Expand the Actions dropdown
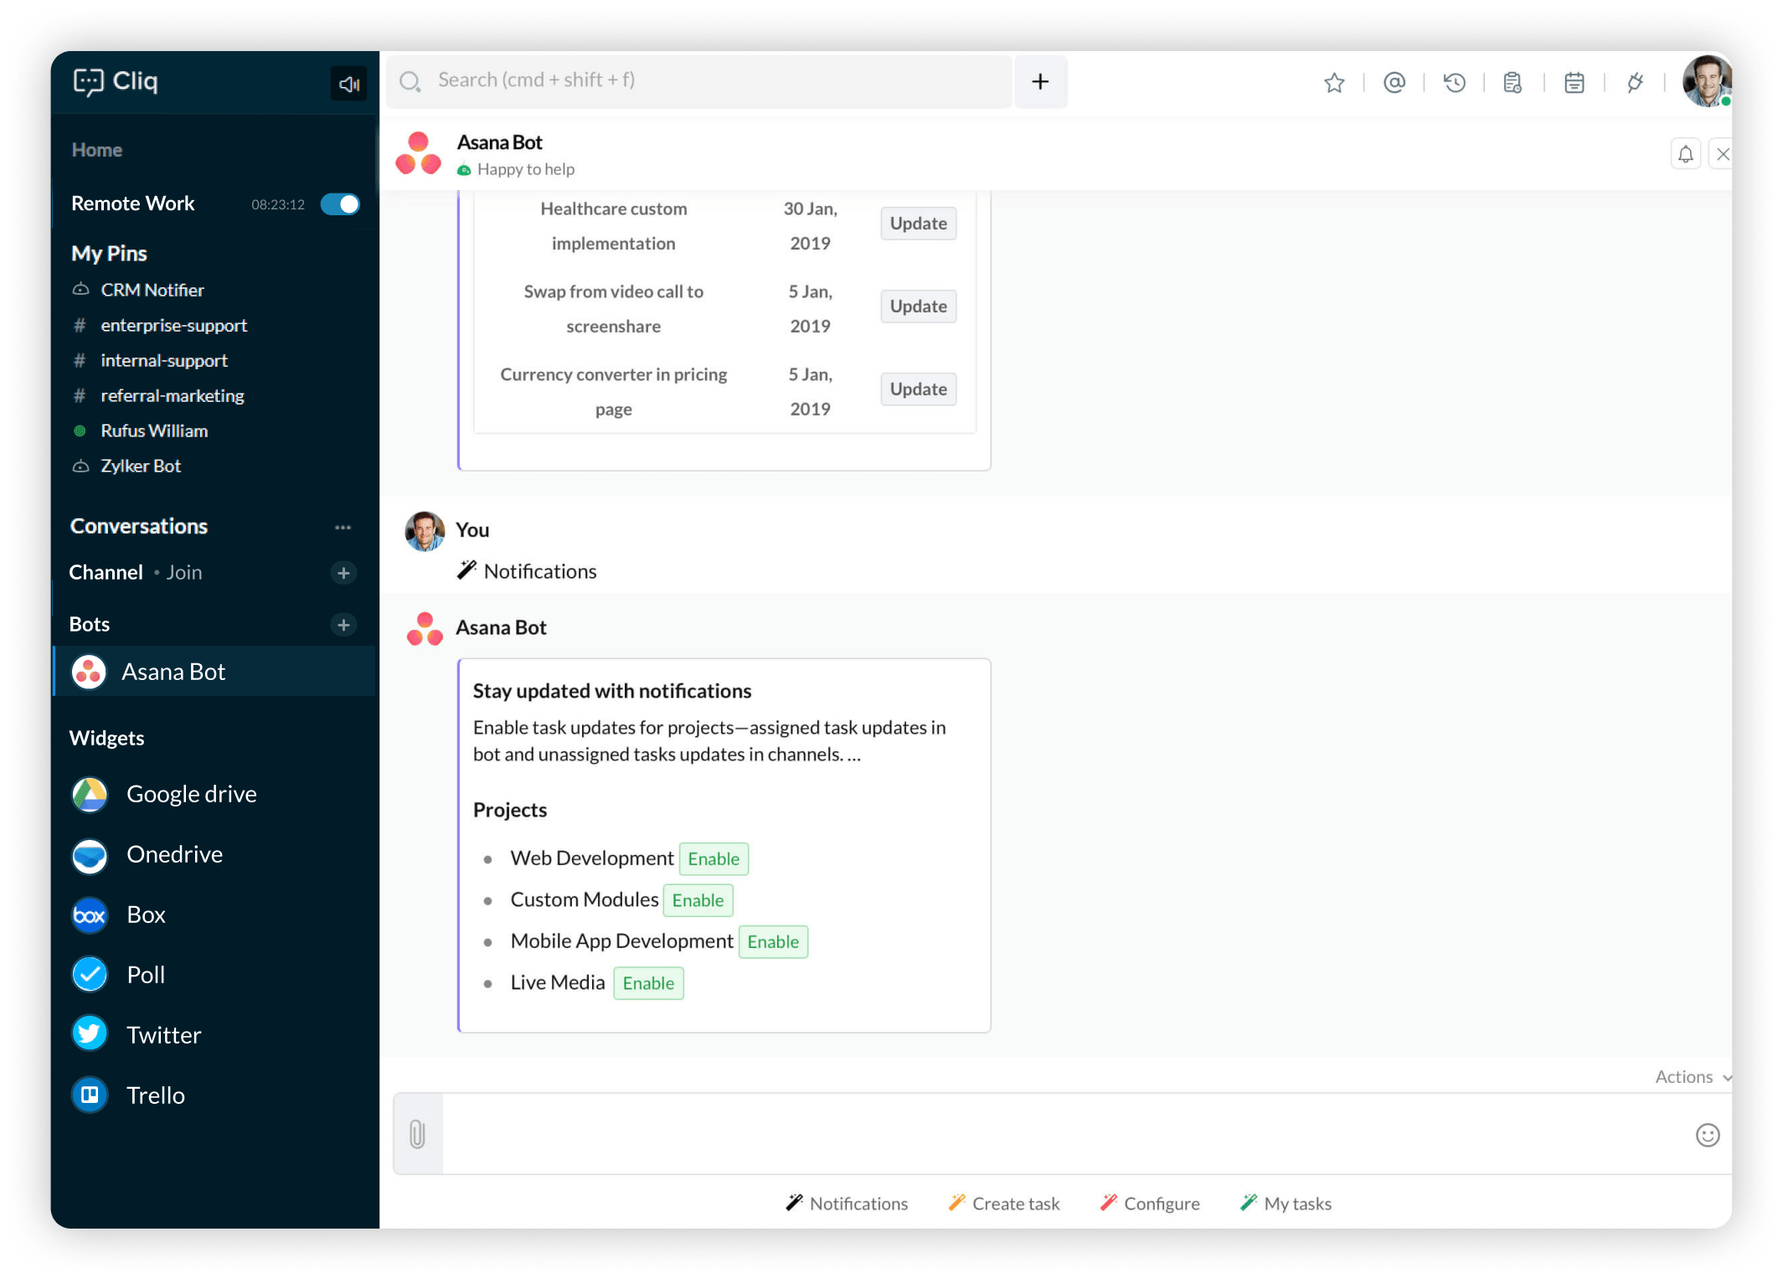The image size is (1783, 1278). pyautogui.click(x=1693, y=1077)
